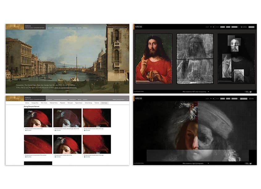This screenshot has height=189, width=261.
Task: Click the search icon on the Detail Images page
Action: (128, 99)
